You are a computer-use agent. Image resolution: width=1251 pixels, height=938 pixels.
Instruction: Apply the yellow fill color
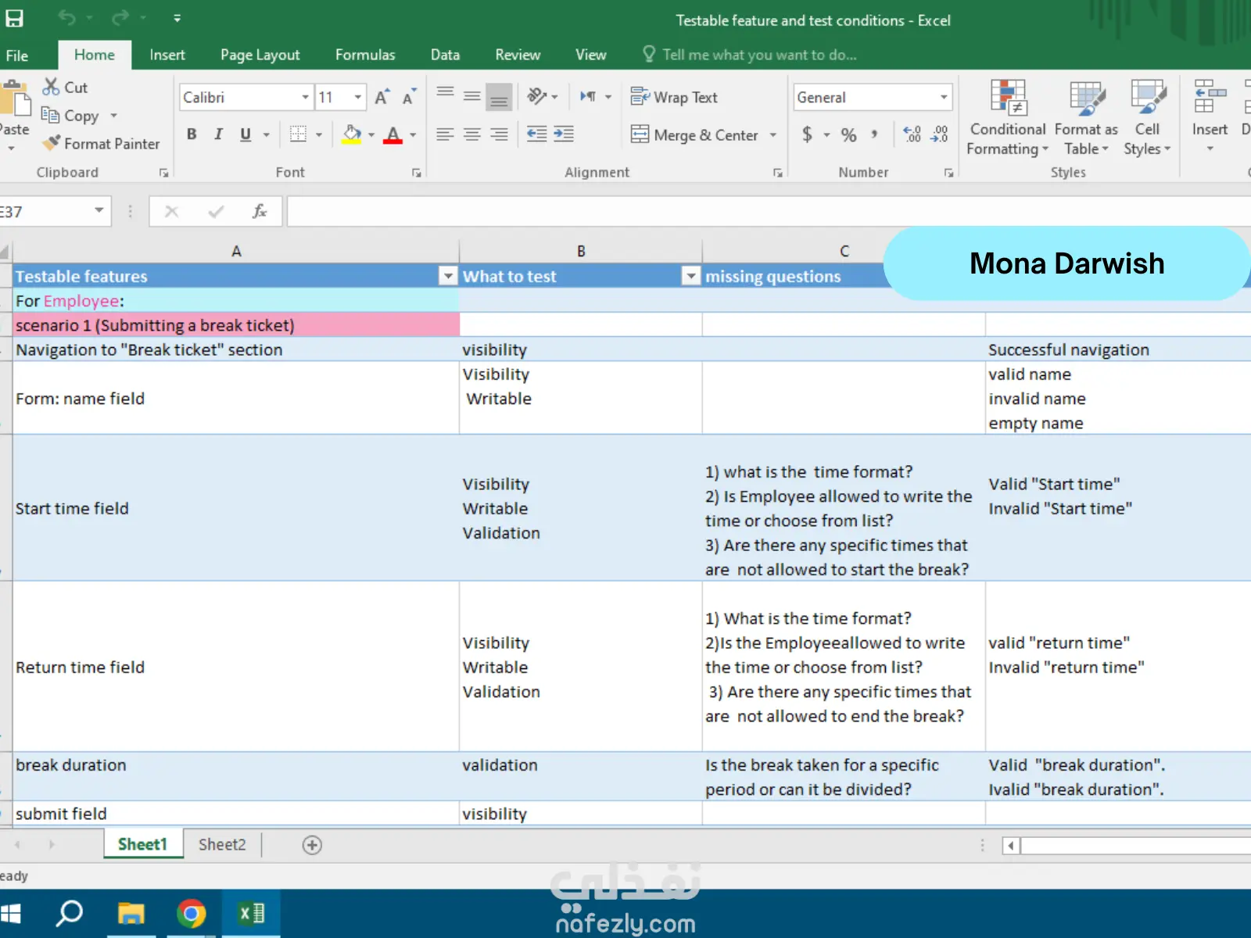(x=352, y=134)
